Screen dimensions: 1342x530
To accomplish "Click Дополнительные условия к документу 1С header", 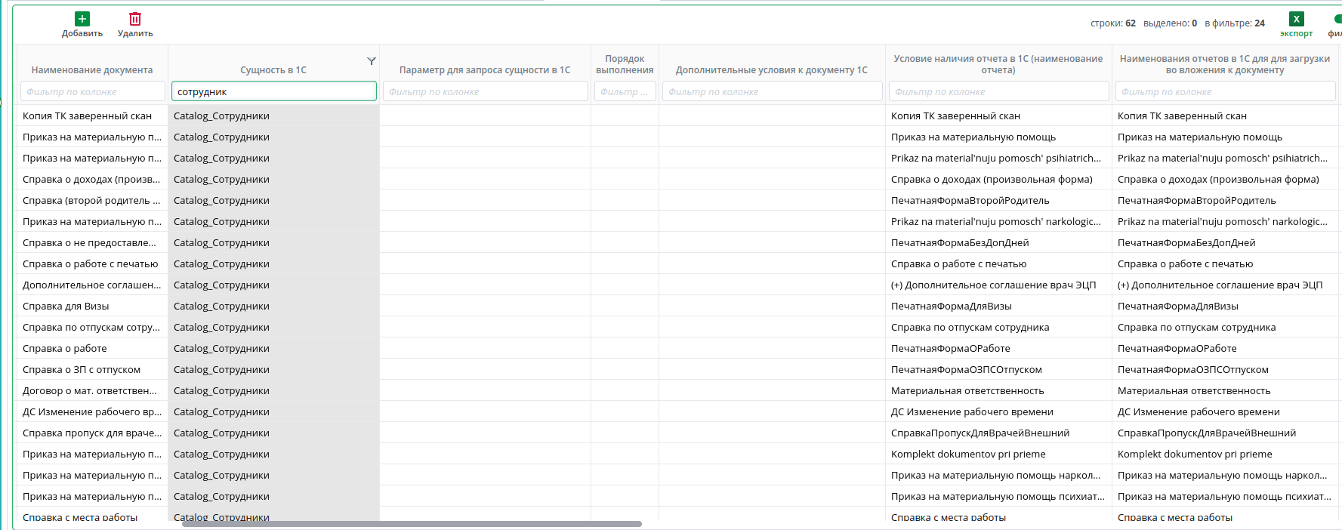I will pos(772,70).
